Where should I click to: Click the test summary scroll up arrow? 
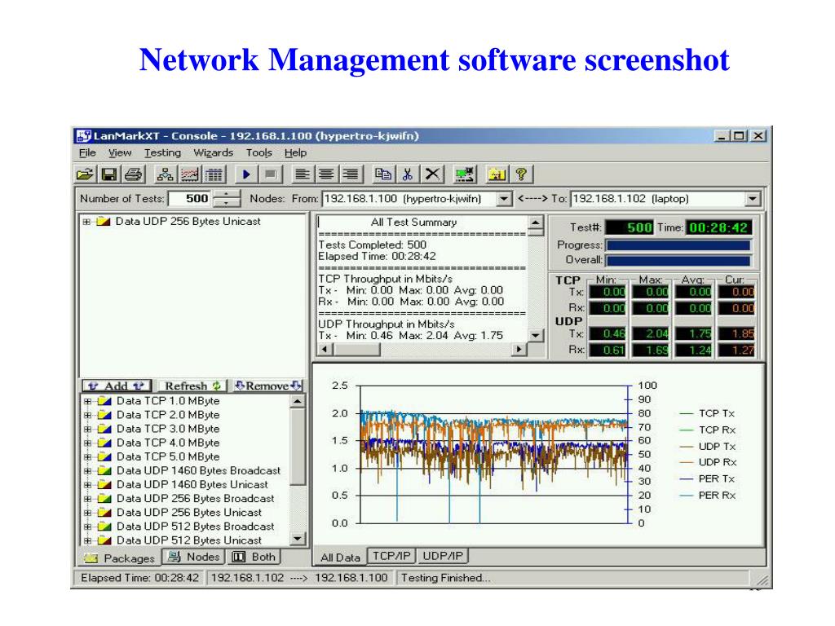coord(536,223)
